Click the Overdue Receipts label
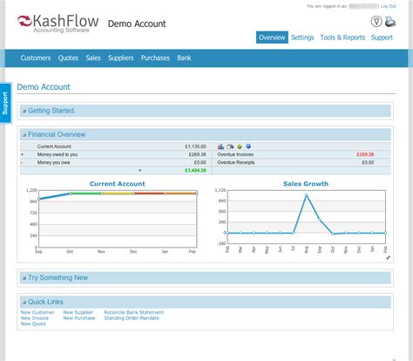The height and width of the screenshot is (361, 413). tap(236, 162)
